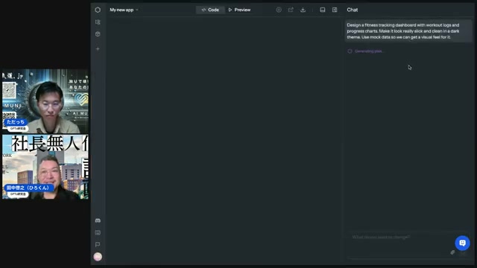Toggle the bottom panel layout icon

click(323, 10)
